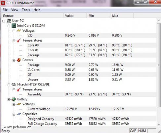Click the 16.94 W max power value
Screen dimensions: 161x133
point(118,65)
